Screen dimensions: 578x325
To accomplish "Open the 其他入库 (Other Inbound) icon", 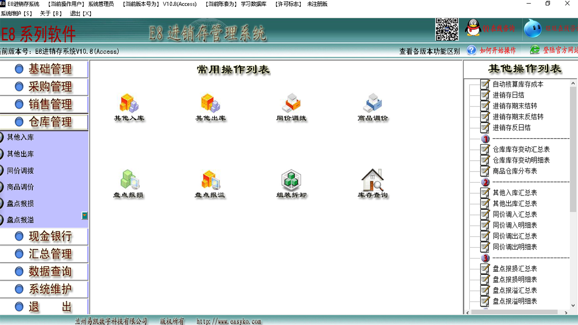I will pos(129,104).
